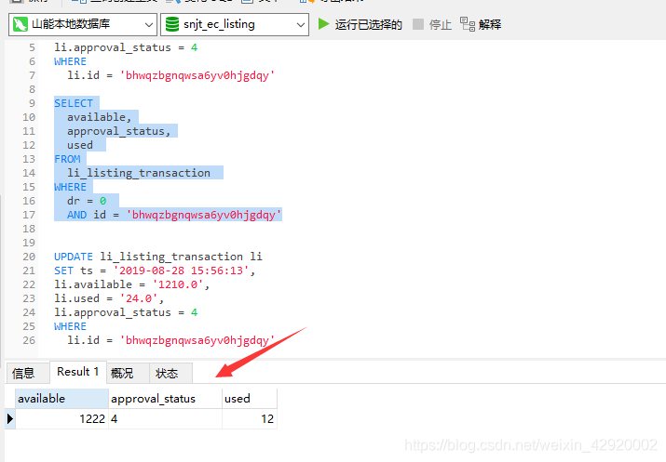This screenshot has width=666, height=462.
Task: Open the 山能本地数据库 connection dropdown
Action: 83,24
